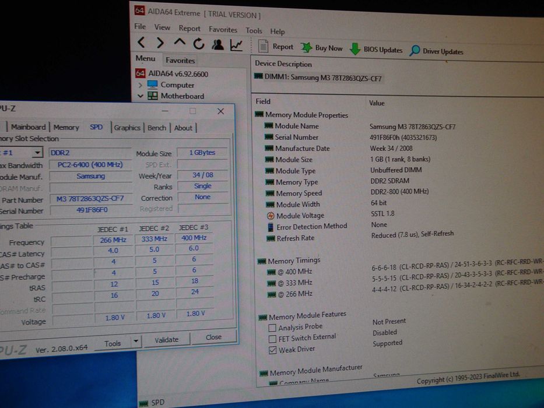
Task: Click the PC2-6400 (400 MHz) bandwidth field
Action: (90, 164)
